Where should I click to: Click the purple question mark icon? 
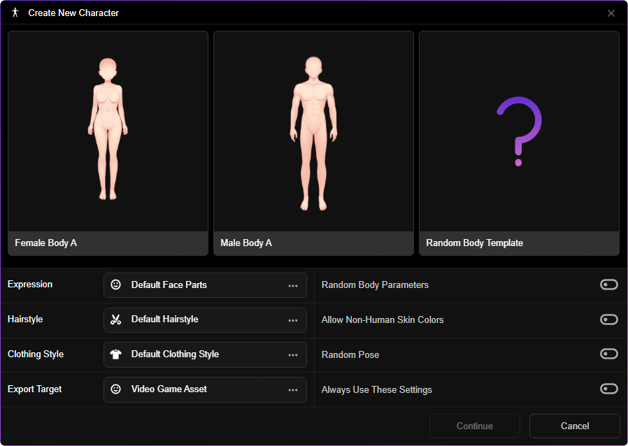tap(519, 131)
